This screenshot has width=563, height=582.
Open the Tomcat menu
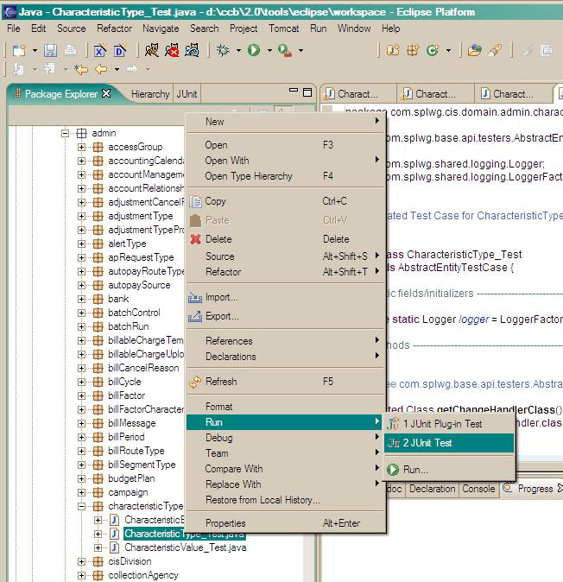click(284, 28)
